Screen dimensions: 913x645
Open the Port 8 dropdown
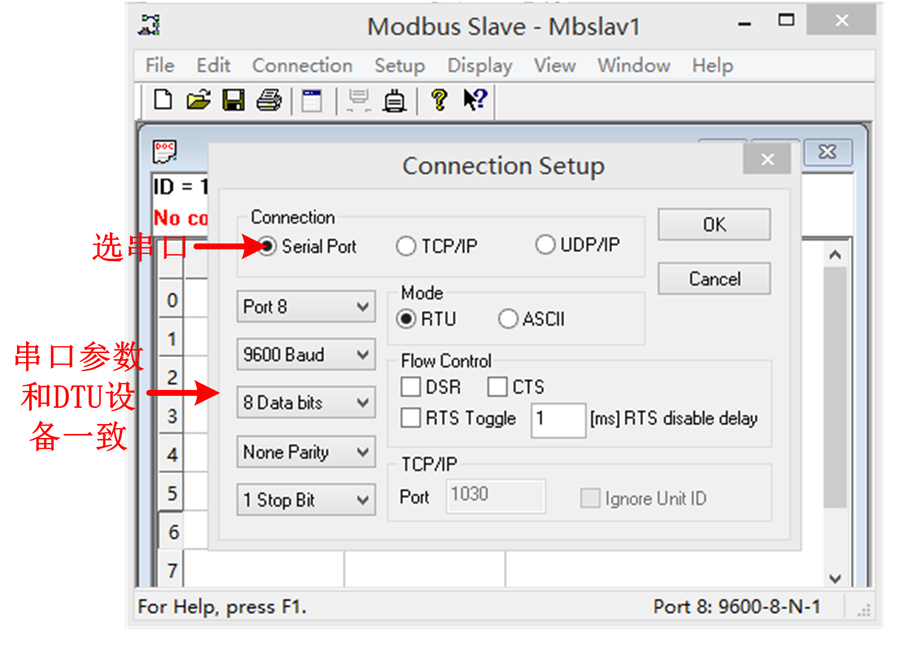pyautogui.click(x=306, y=307)
